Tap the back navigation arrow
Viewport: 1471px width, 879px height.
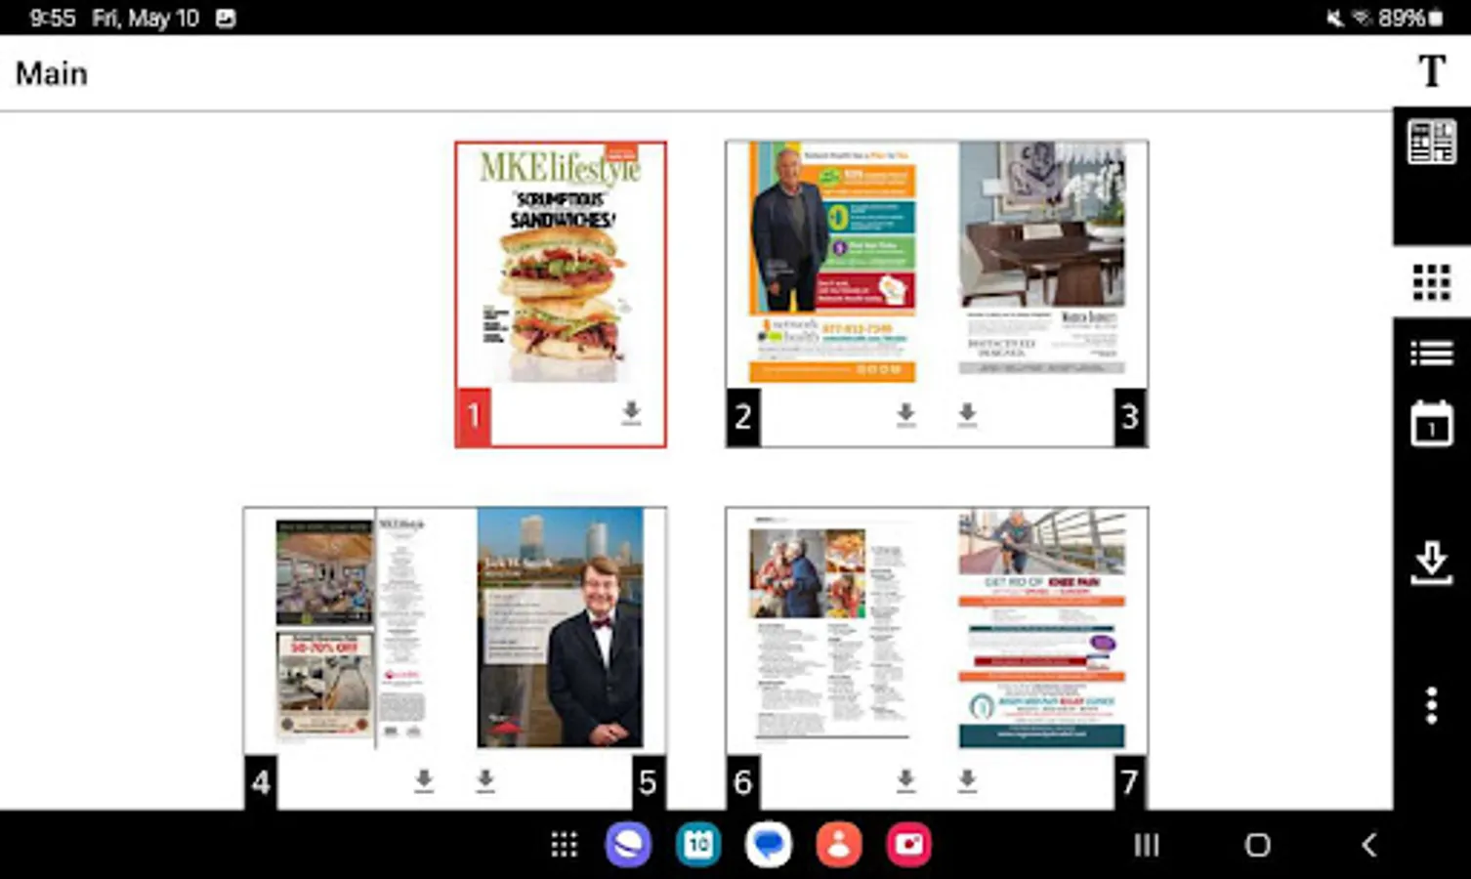pos(1369,845)
